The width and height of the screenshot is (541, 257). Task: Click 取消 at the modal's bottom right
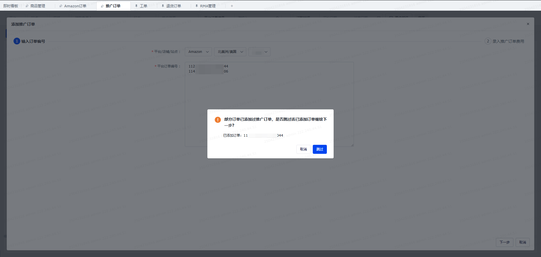tap(522, 242)
